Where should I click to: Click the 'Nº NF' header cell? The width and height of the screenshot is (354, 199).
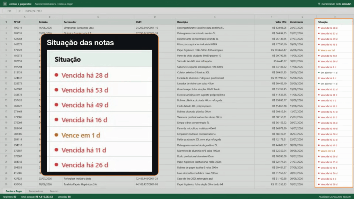(25, 22)
